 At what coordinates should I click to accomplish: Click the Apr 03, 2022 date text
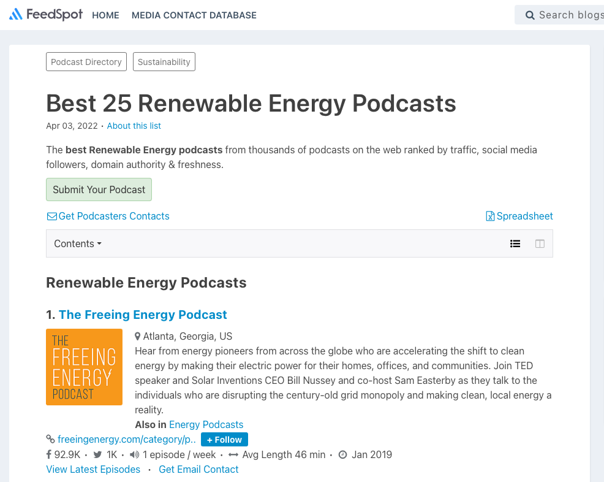72,126
